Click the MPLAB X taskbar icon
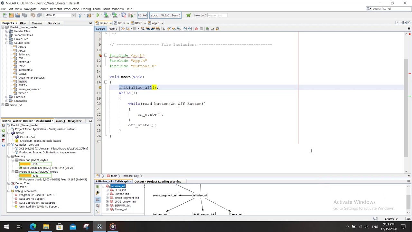The width and height of the screenshot is (412, 232). tap(99, 227)
